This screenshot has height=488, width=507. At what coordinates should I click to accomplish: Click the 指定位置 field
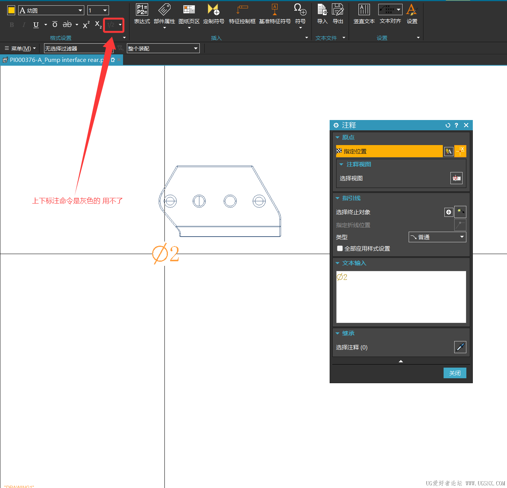pyautogui.click(x=389, y=151)
